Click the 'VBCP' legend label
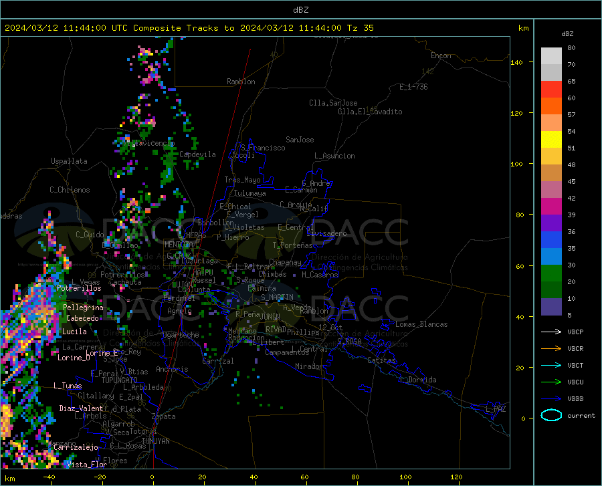Screen dimensions: 602x486 tap(575, 332)
